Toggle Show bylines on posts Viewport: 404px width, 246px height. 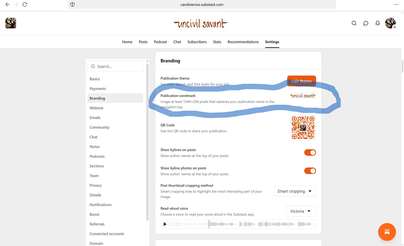[310, 152]
